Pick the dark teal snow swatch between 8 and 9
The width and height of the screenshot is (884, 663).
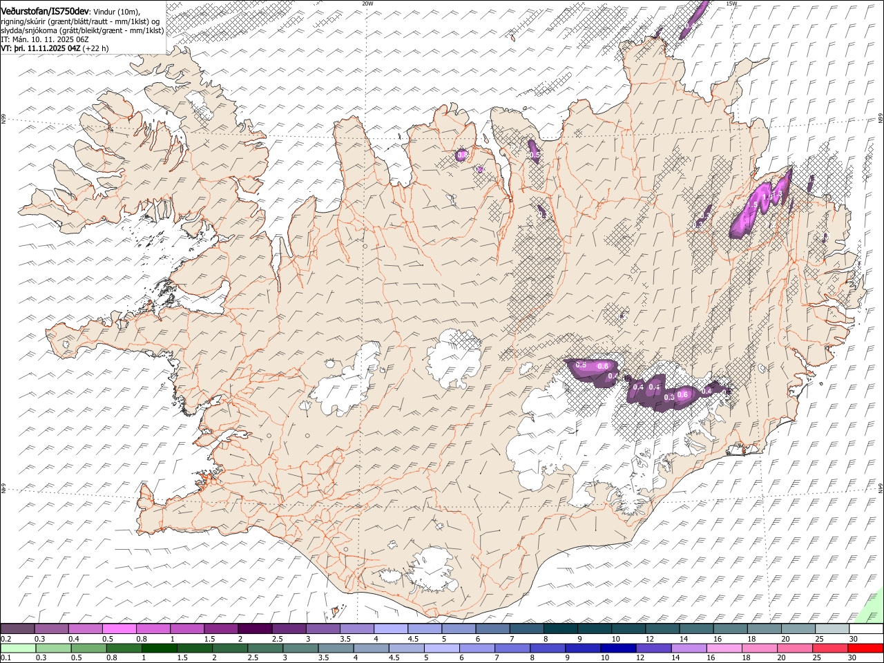(x=560, y=629)
